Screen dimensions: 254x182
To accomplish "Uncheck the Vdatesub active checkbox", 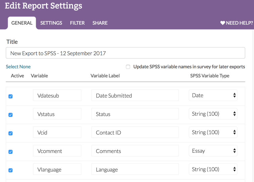I will (x=10, y=96).
